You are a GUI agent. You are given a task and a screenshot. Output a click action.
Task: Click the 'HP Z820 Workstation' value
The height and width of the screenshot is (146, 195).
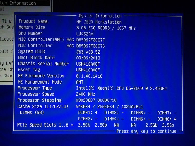(99, 22)
